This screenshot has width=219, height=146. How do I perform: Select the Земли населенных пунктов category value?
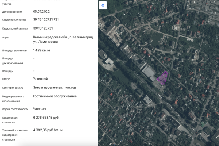click(54, 88)
